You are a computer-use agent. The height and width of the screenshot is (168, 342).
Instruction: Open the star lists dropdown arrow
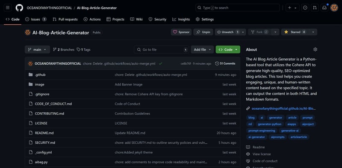[313, 32]
